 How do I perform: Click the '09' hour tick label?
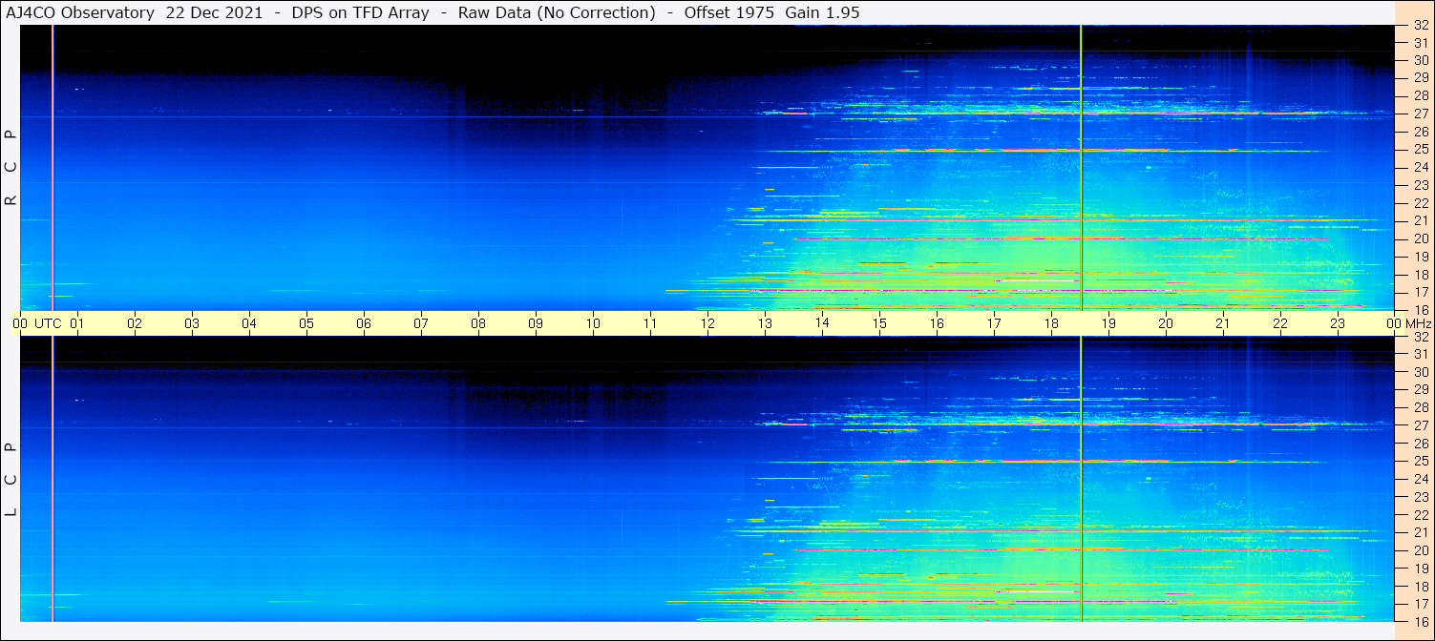[536, 323]
